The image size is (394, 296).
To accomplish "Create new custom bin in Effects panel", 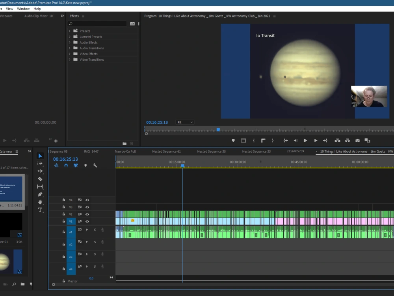I will click(125, 144).
